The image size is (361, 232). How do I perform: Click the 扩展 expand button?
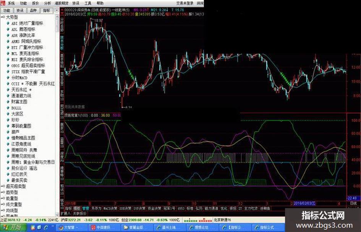point(66,213)
